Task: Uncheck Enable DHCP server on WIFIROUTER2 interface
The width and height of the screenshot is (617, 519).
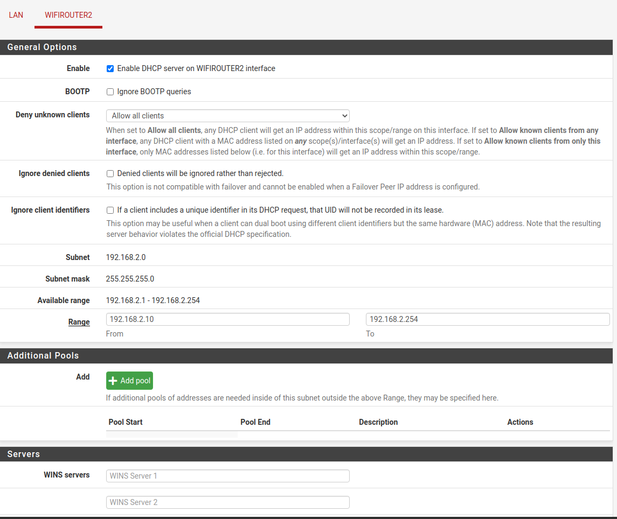Action: (x=110, y=69)
